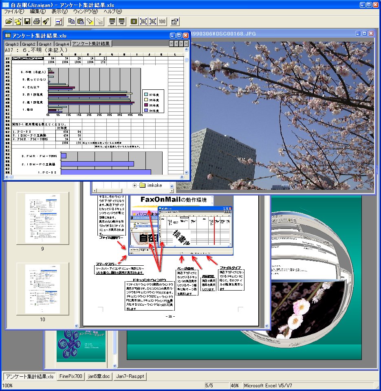This screenshot has width=381, height=391.
Task: Activate the jan5章.doc file tab
Action: coord(99,376)
